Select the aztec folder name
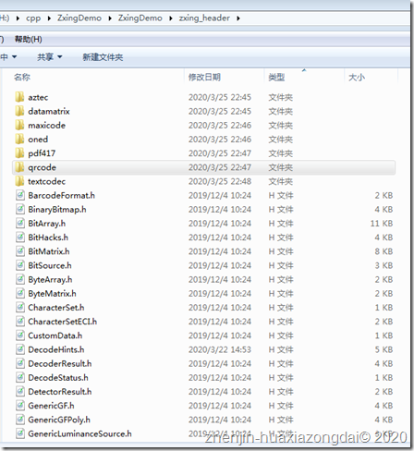 pyautogui.click(x=38, y=97)
